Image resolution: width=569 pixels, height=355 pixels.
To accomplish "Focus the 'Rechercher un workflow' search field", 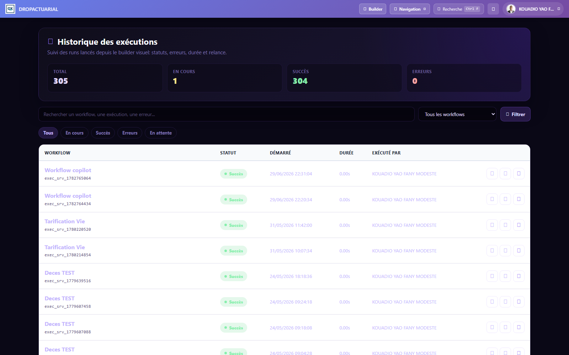I will [227, 114].
